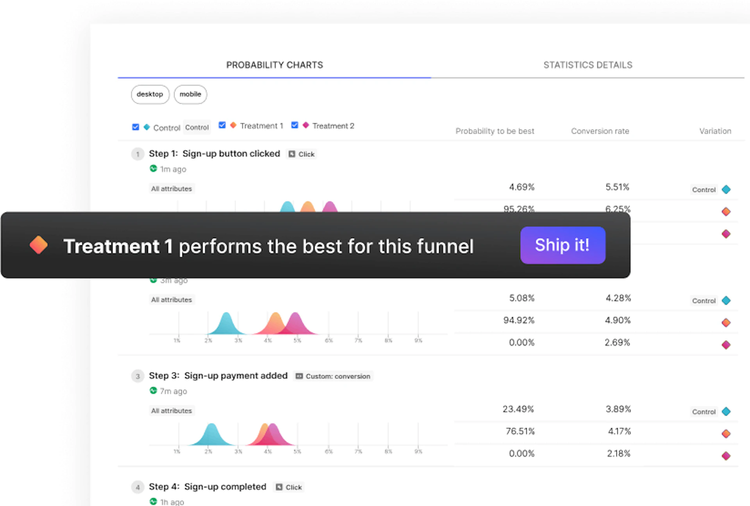
Task: Toggle the Treatment 1 checkbox
Action: 222,125
